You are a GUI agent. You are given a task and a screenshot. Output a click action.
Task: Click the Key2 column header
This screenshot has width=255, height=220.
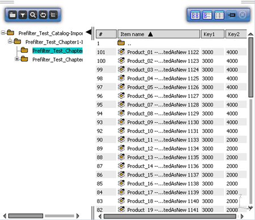[x=236, y=34]
